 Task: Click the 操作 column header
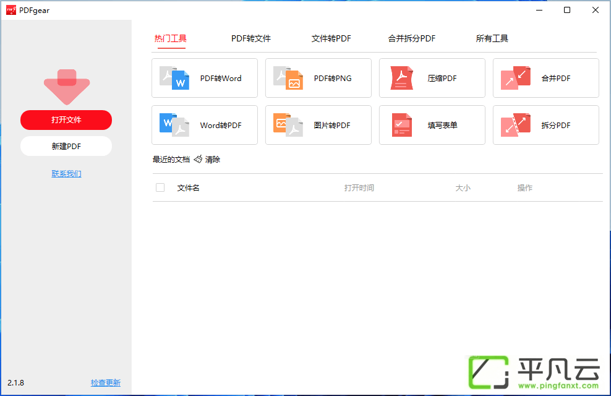525,188
